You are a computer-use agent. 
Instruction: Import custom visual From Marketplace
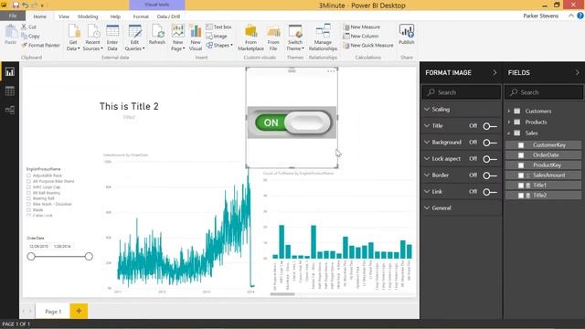(x=250, y=37)
